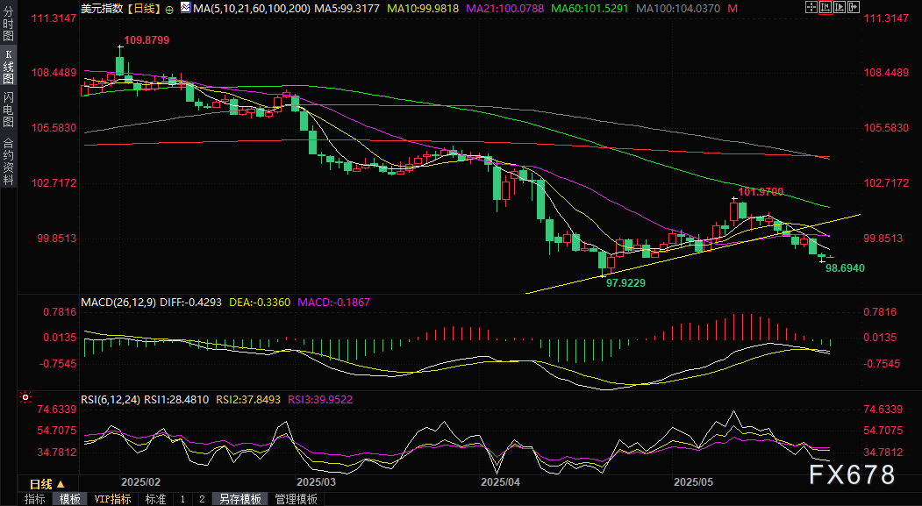Viewport: 922px width, 506px height.
Task: Select the K线图 side tab
Action: 8,66
